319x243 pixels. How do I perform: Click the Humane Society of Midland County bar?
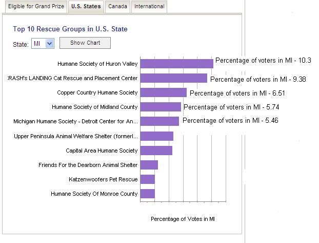point(161,107)
